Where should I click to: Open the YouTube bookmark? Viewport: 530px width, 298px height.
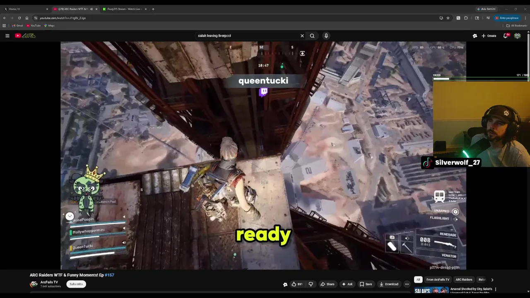[x=34, y=26]
